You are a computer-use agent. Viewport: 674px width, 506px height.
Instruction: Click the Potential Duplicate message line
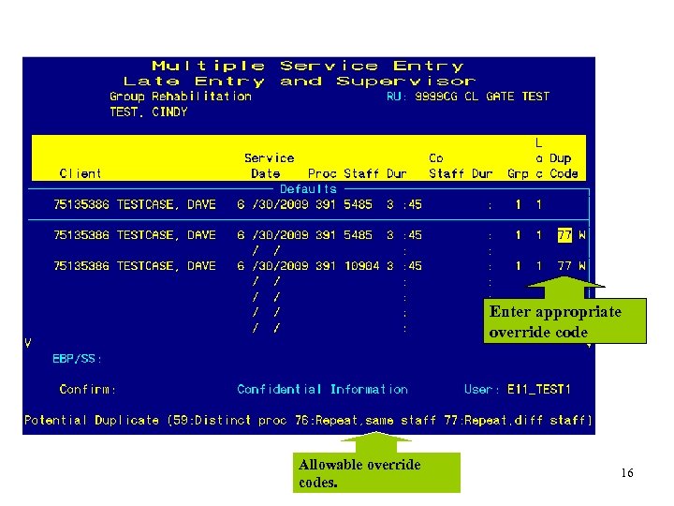tap(308, 420)
